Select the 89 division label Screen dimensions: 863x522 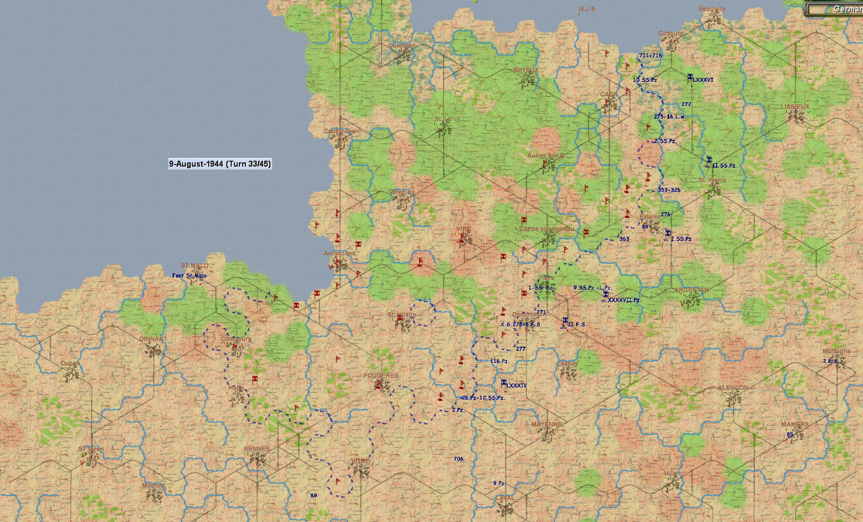[x=314, y=496]
